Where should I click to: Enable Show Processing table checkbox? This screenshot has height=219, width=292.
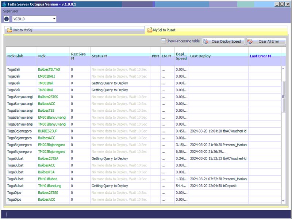(x=164, y=41)
